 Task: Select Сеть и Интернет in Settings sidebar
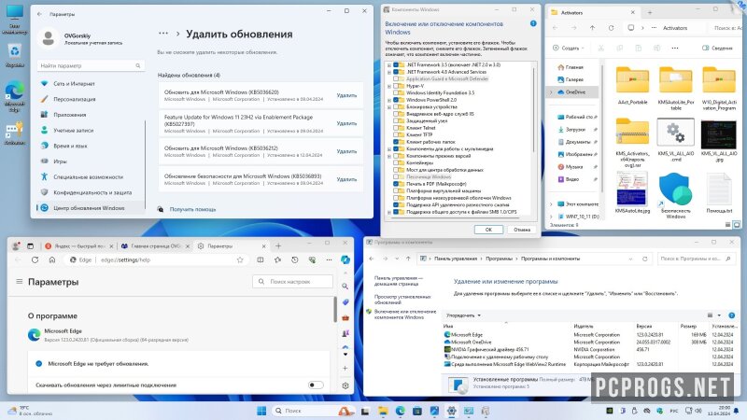(x=91, y=84)
